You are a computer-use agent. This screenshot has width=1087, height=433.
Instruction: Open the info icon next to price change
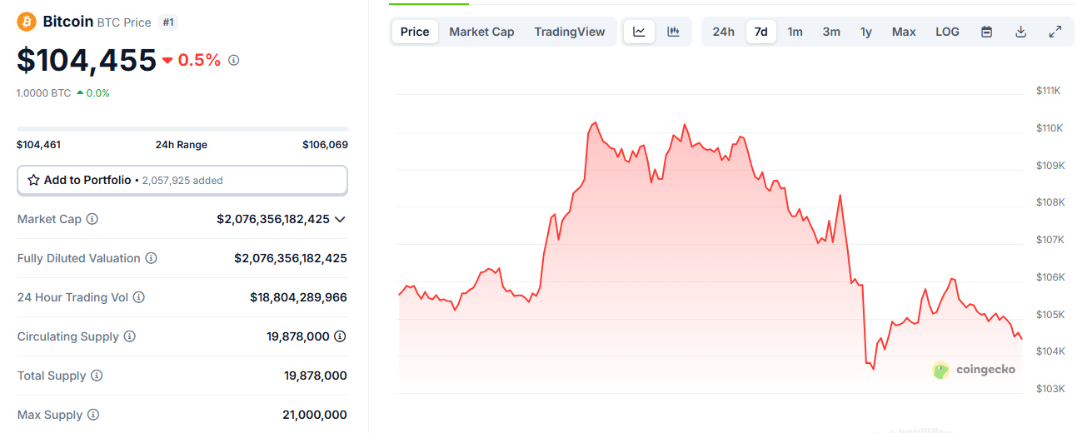pyautogui.click(x=234, y=60)
